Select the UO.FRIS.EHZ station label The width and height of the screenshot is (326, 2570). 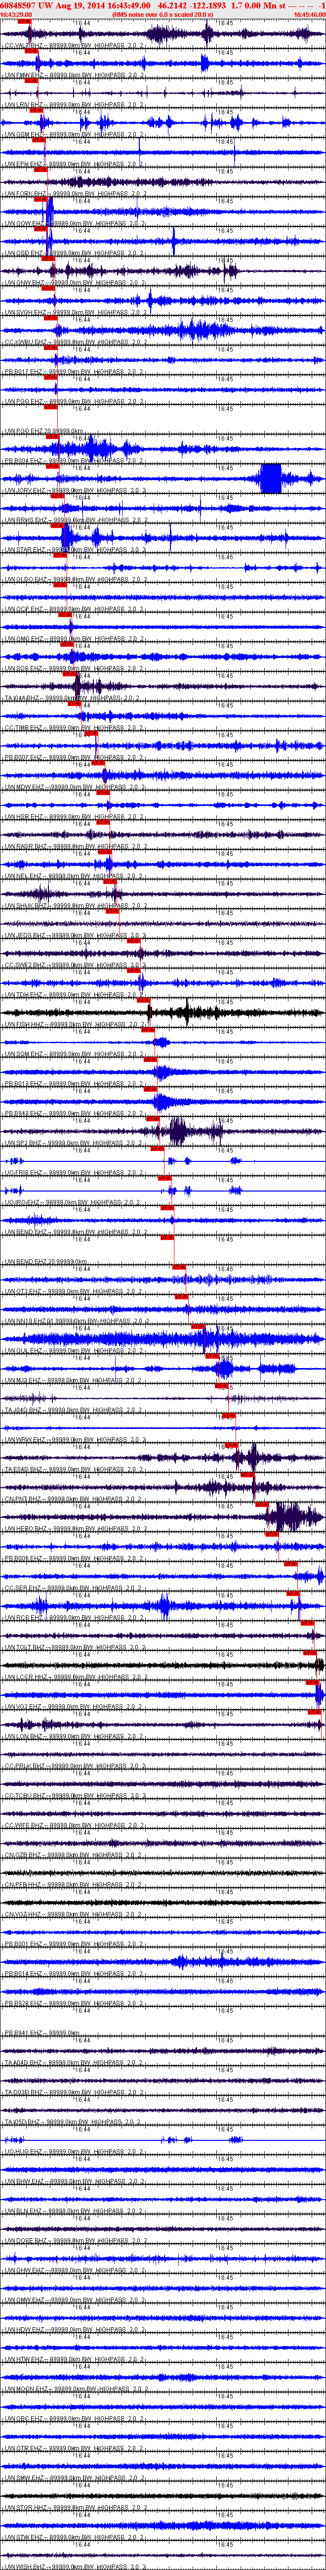(x=74, y=1172)
